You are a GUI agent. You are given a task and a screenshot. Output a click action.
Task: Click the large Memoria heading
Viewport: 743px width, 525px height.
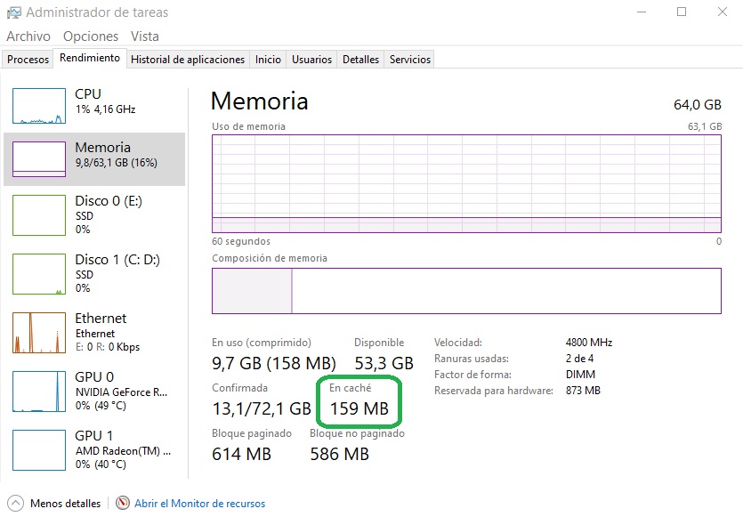coord(259,101)
